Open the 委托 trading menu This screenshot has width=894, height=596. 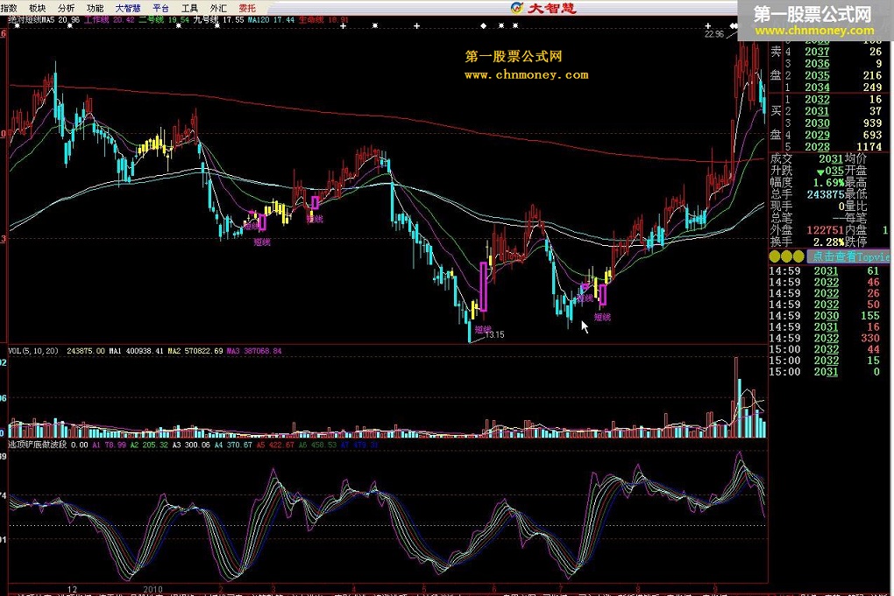247,8
